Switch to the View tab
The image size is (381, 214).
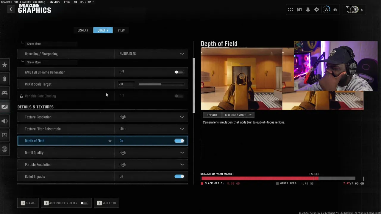coord(121,30)
